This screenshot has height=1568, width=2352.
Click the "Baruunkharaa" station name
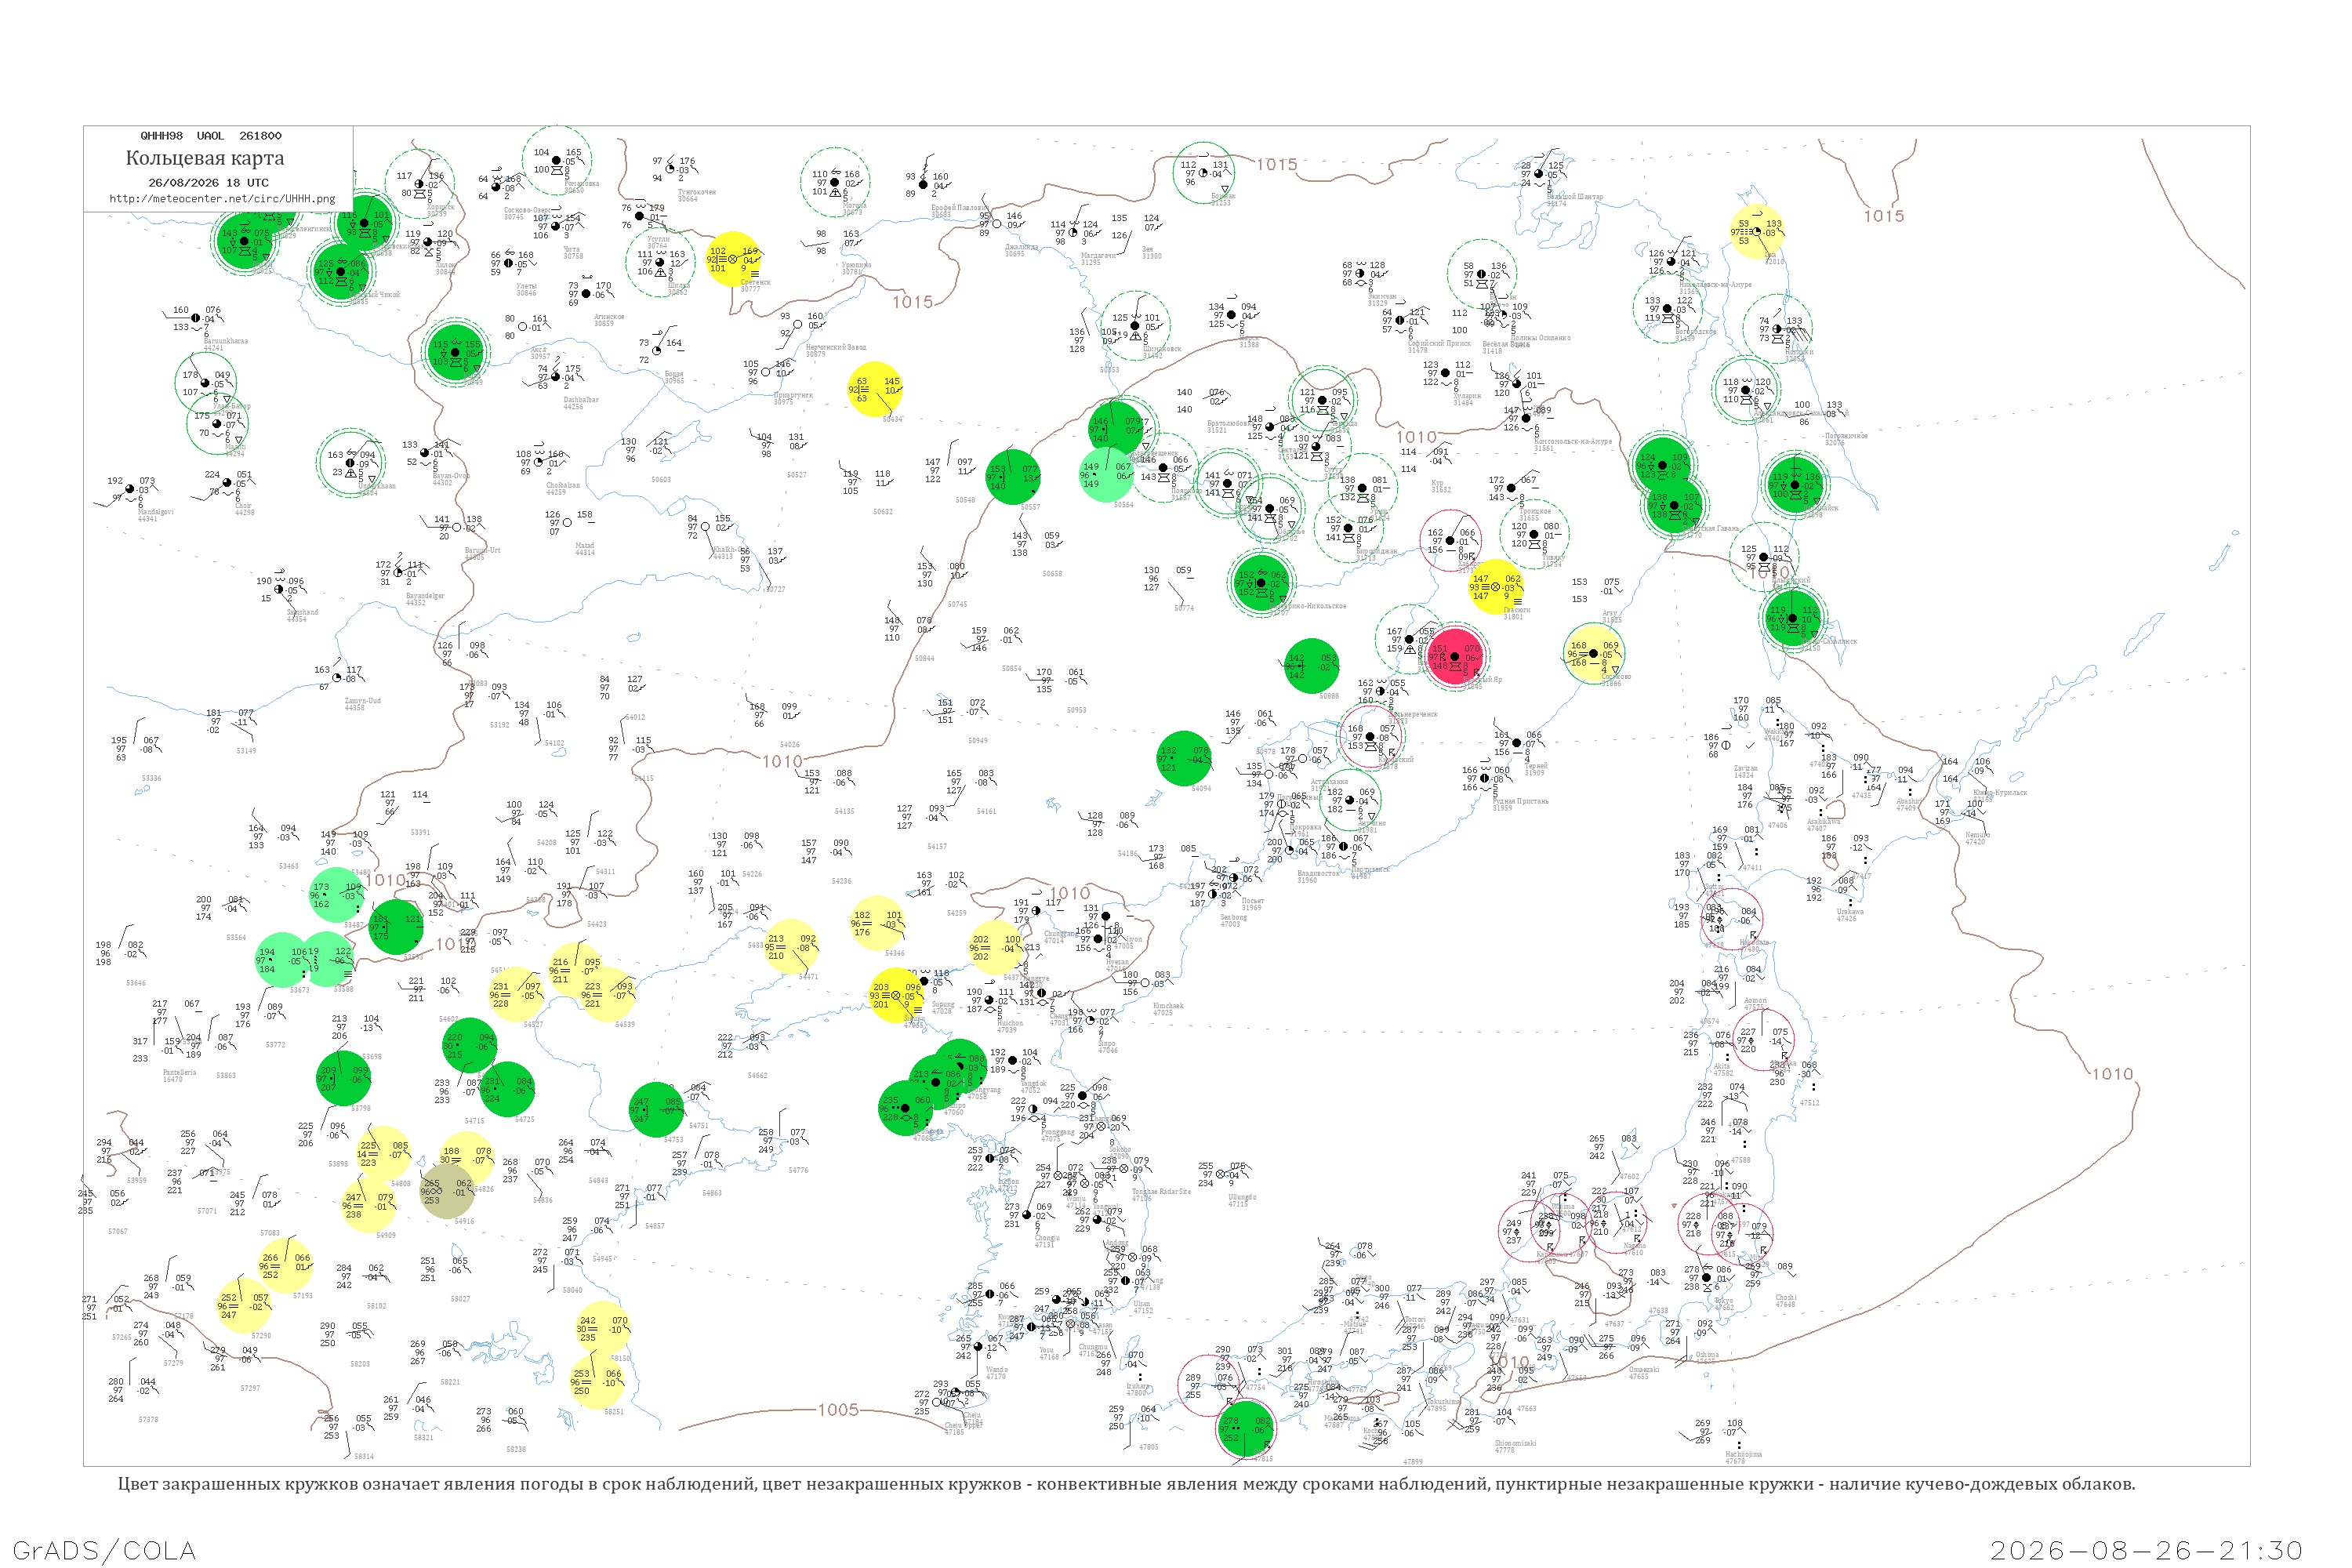click(x=226, y=341)
